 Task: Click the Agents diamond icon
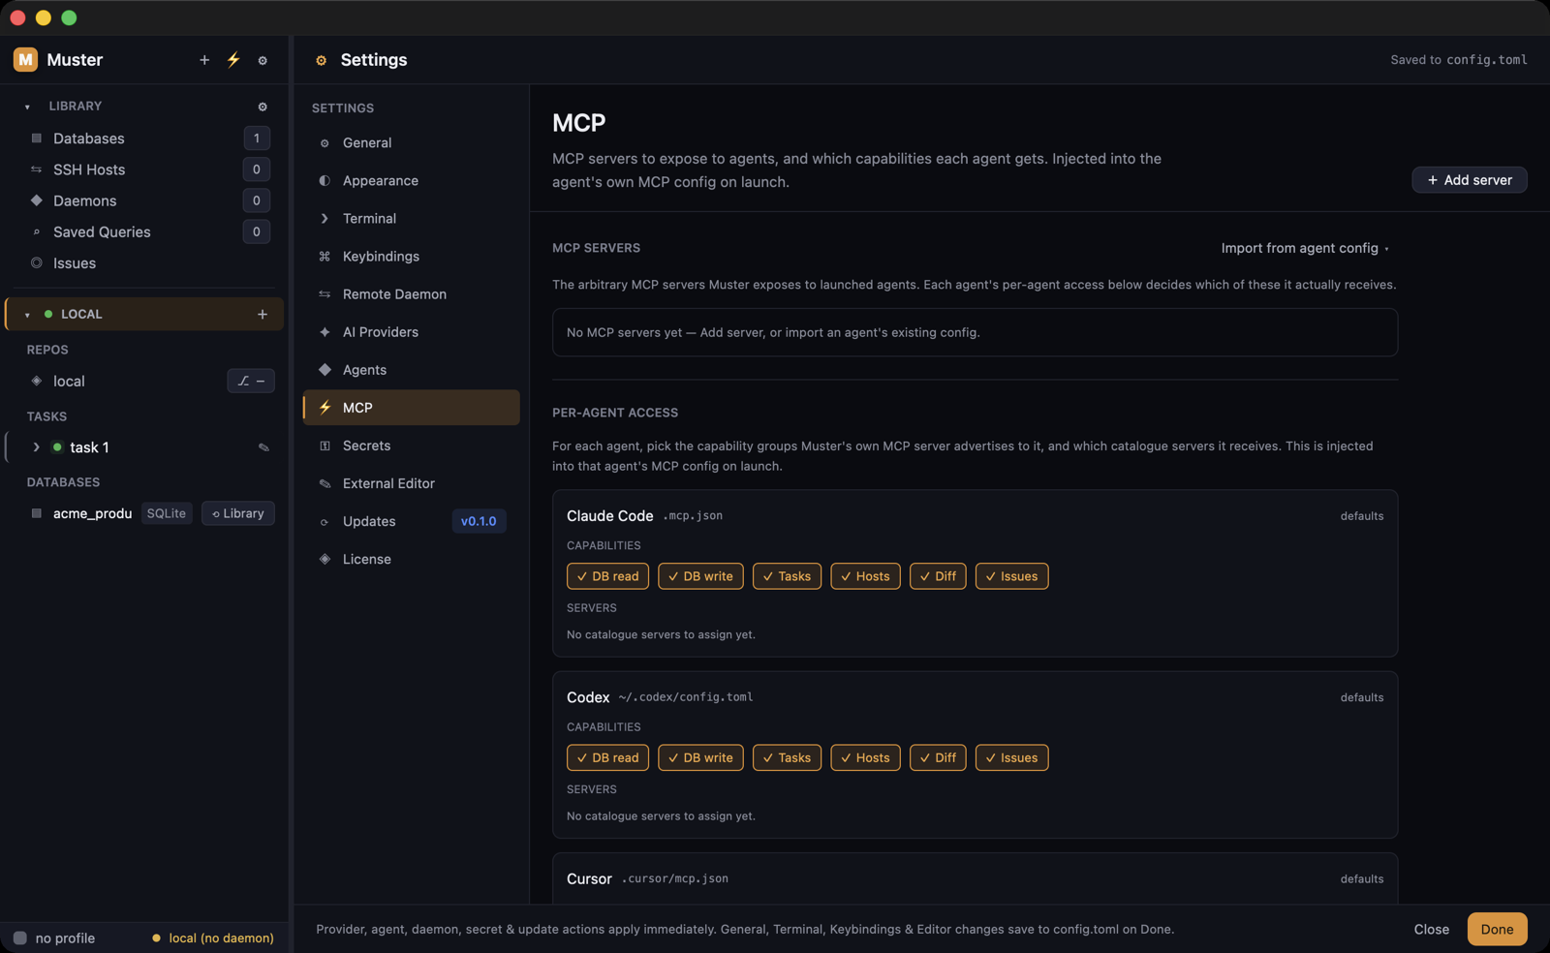[x=325, y=370]
